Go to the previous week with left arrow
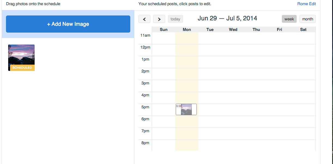The image size is (333, 164). pyautogui.click(x=144, y=19)
